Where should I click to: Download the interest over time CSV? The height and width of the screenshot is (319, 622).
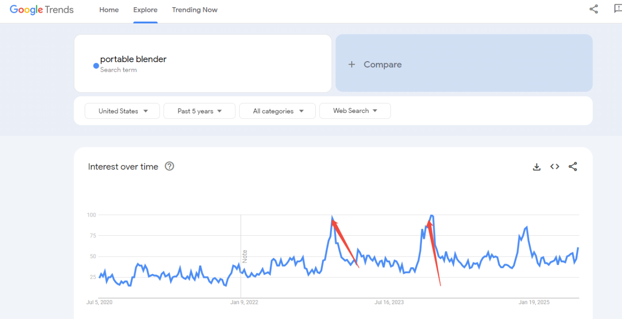point(537,167)
